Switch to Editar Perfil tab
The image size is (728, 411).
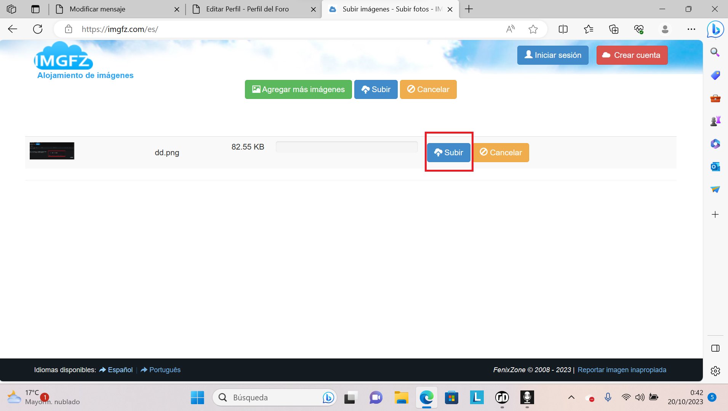point(251,9)
